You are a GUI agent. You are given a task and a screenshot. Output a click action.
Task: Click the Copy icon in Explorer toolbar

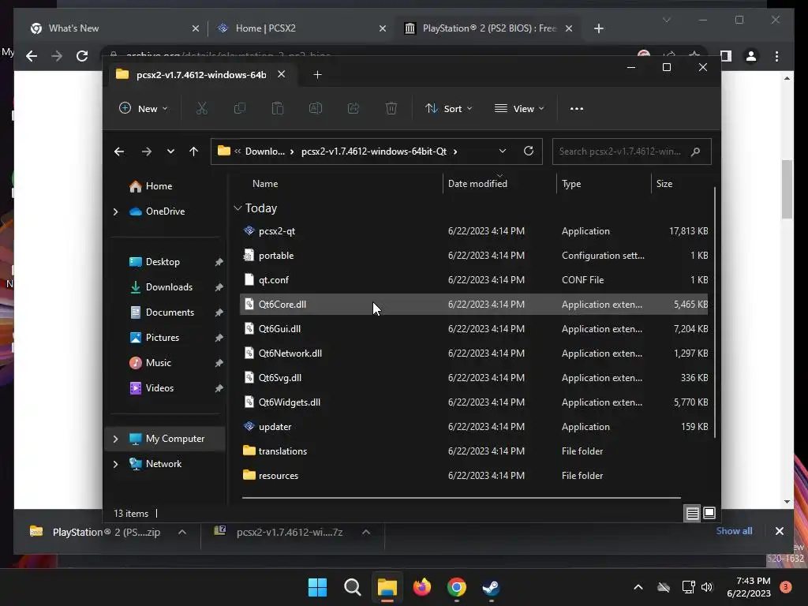tap(240, 108)
